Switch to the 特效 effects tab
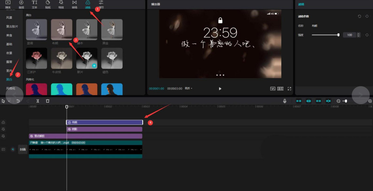This screenshot has height=191, width=373. coord(61,4)
